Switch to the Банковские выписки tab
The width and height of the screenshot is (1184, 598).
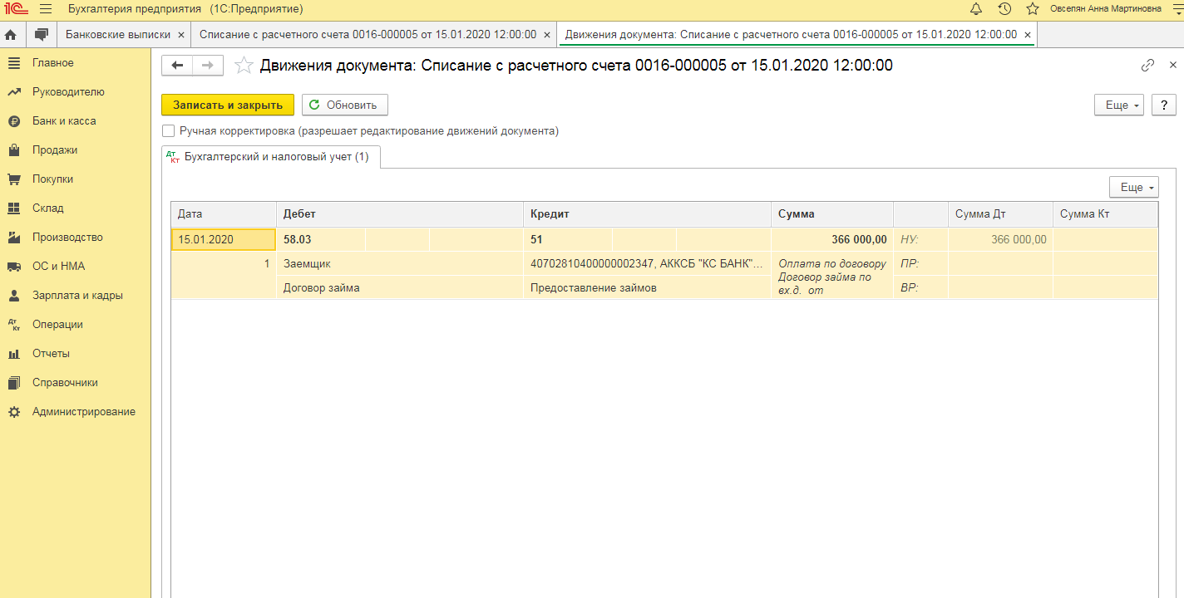[x=117, y=35]
